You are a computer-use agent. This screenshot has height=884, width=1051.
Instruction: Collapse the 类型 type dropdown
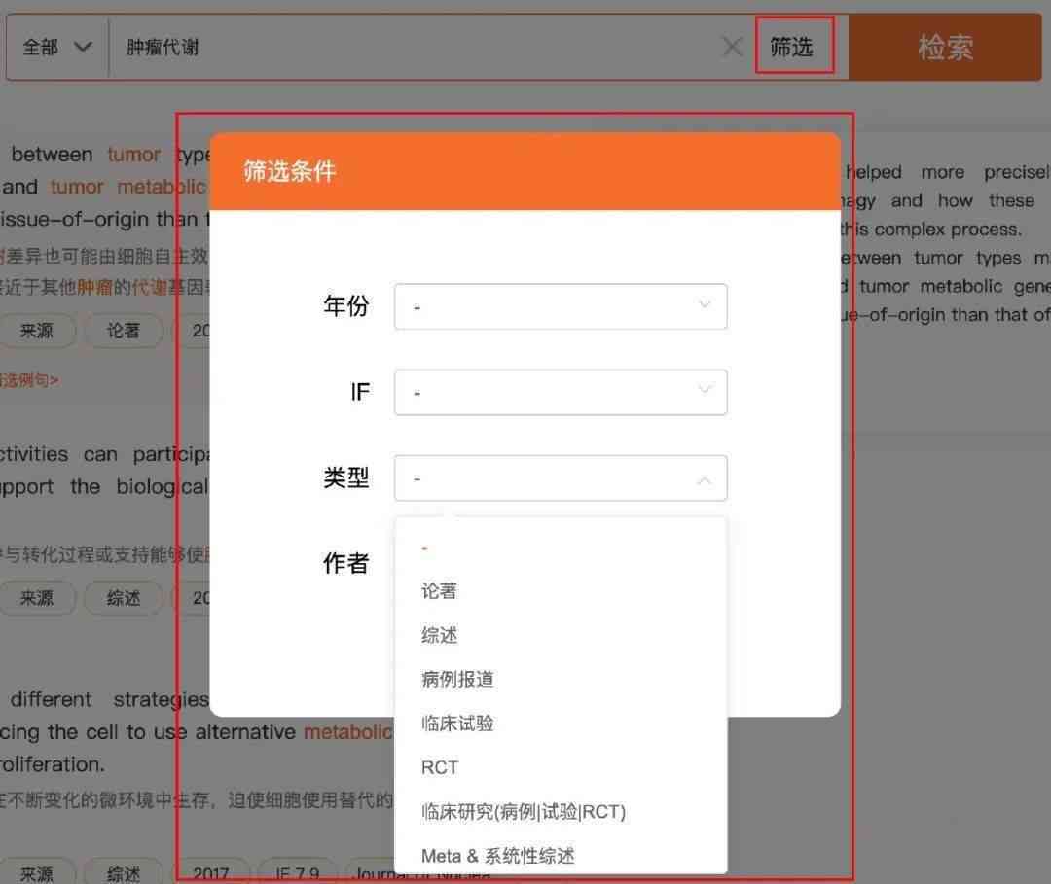(x=561, y=478)
